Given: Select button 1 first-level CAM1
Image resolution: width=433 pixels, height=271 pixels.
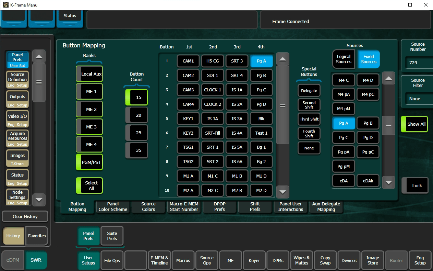Looking at the screenshot, I should point(188,61).
